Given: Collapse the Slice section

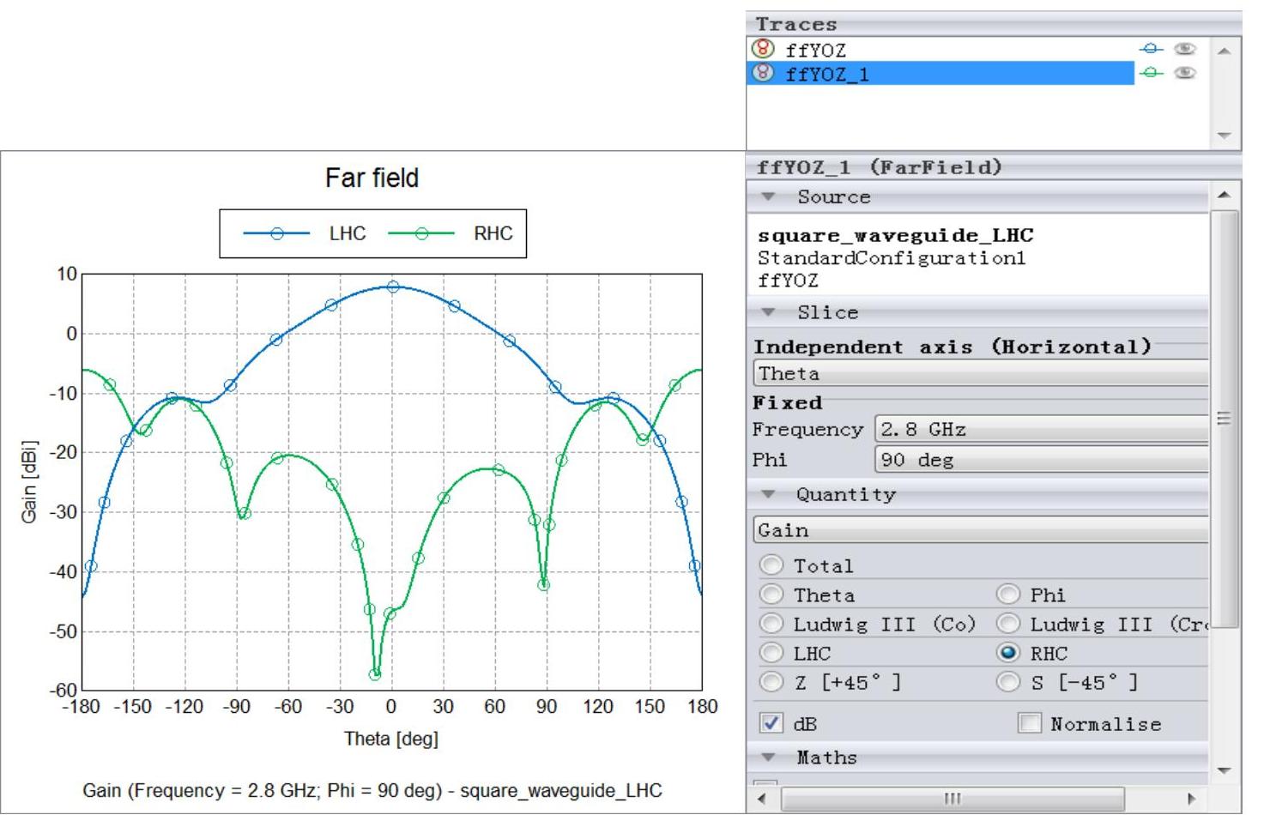Looking at the screenshot, I should click(x=769, y=313).
